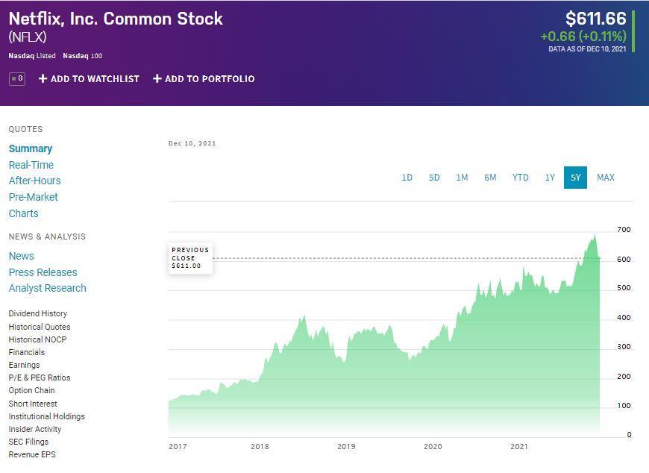Click the 2020 x-axis label

pyautogui.click(x=433, y=447)
